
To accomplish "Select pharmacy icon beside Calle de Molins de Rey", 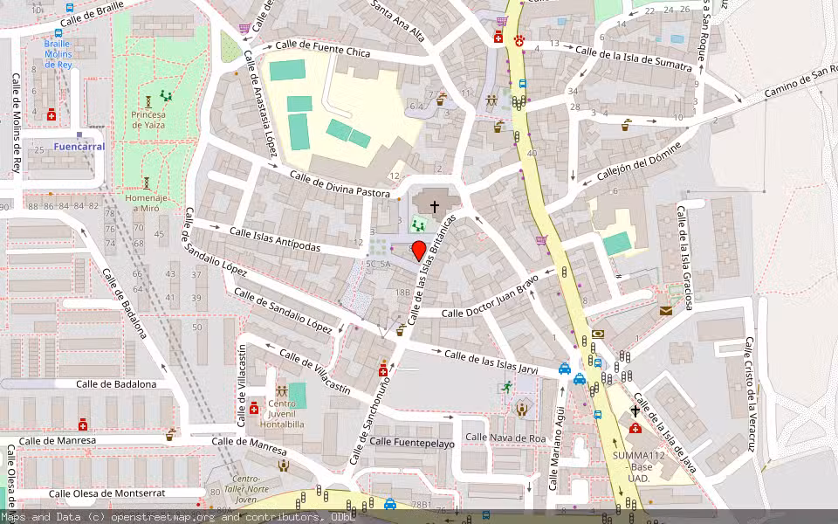I will (x=52, y=114).
